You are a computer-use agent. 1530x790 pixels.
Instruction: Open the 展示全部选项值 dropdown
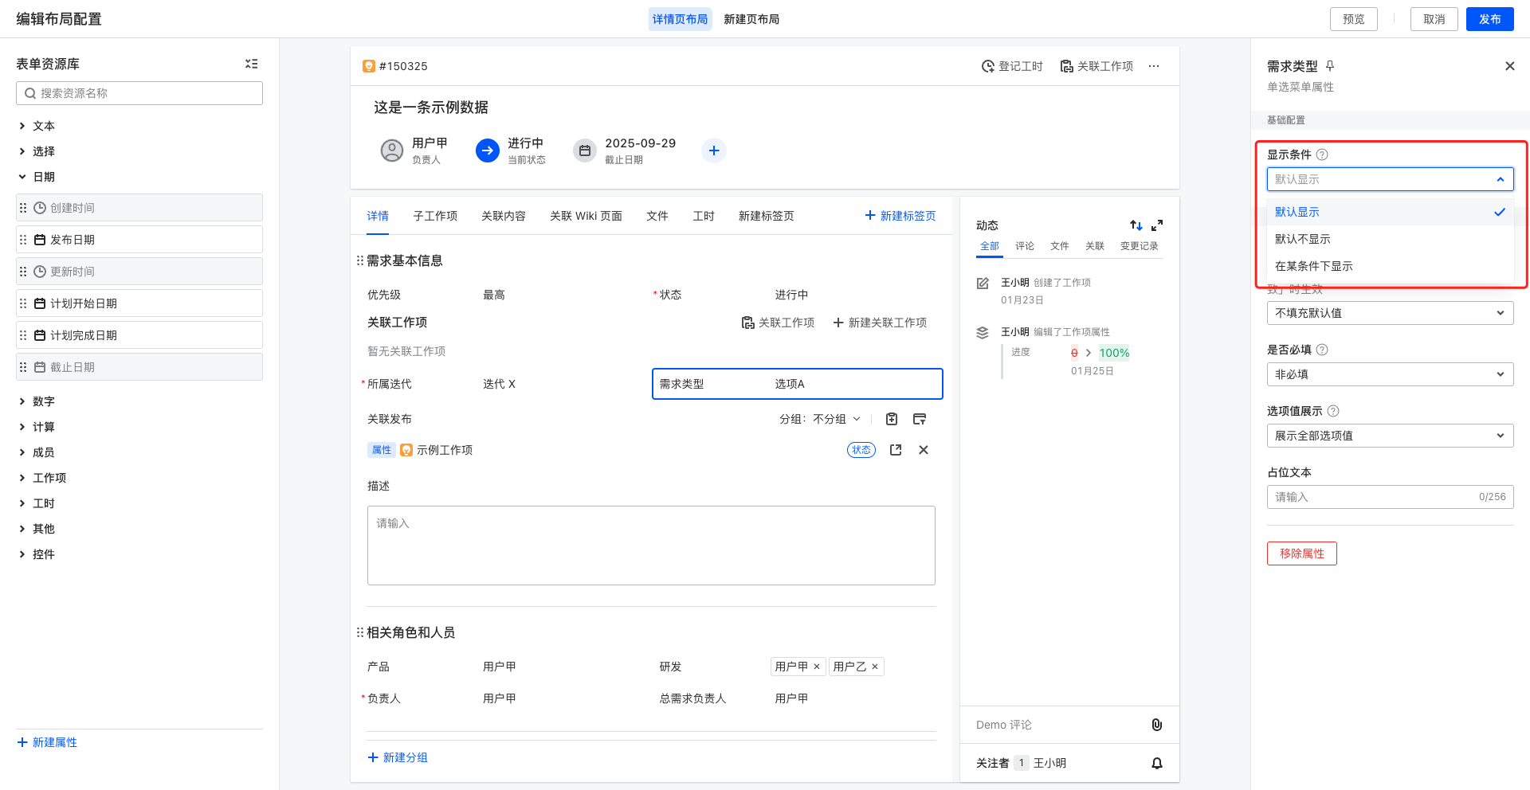tap(1390, 436)
